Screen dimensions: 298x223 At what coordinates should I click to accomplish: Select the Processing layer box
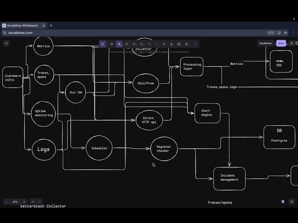point(192,66)
